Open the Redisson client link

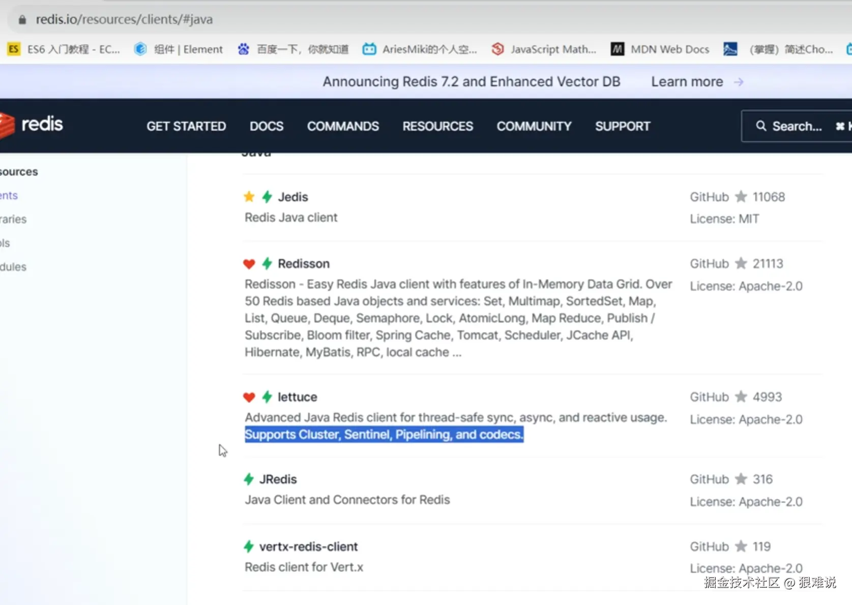coord(304,264)
